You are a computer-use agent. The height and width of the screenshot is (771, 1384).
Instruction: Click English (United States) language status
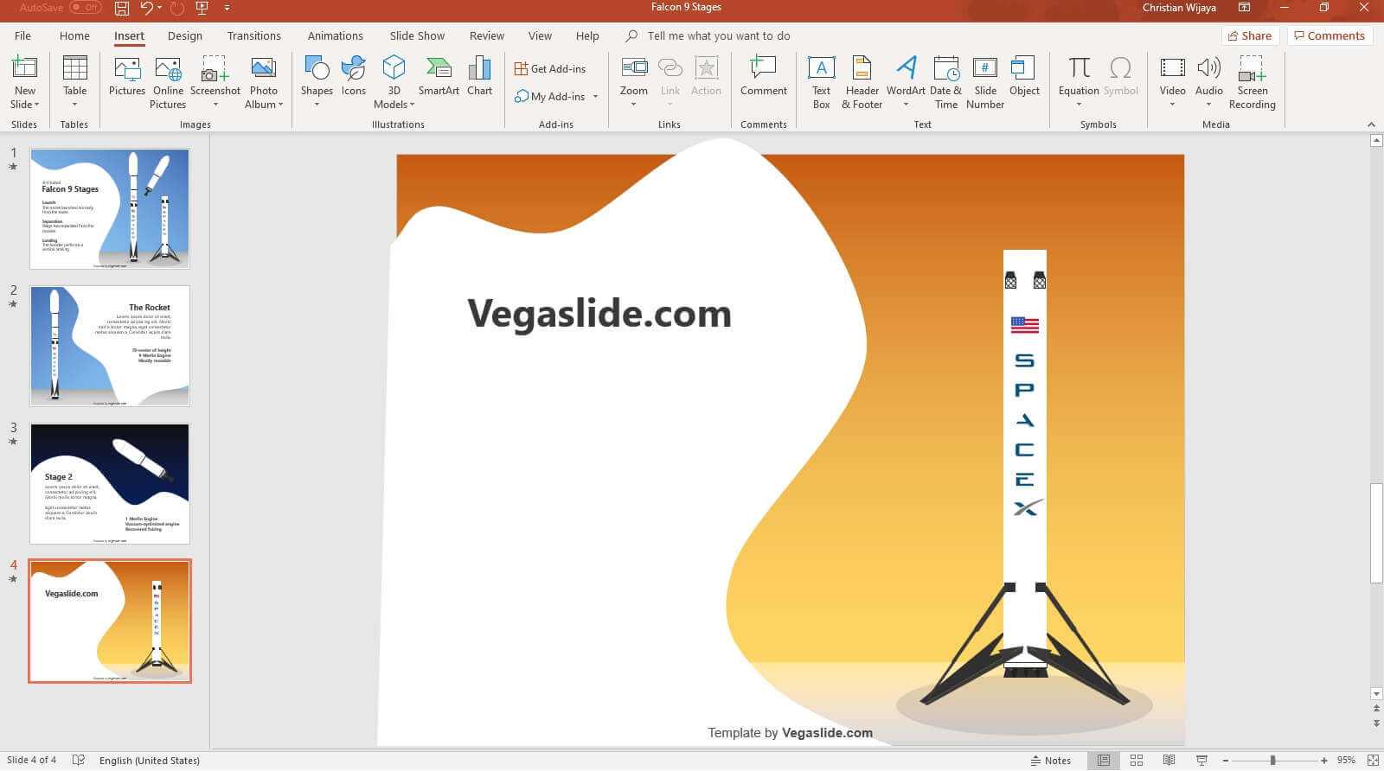point(149,761)
